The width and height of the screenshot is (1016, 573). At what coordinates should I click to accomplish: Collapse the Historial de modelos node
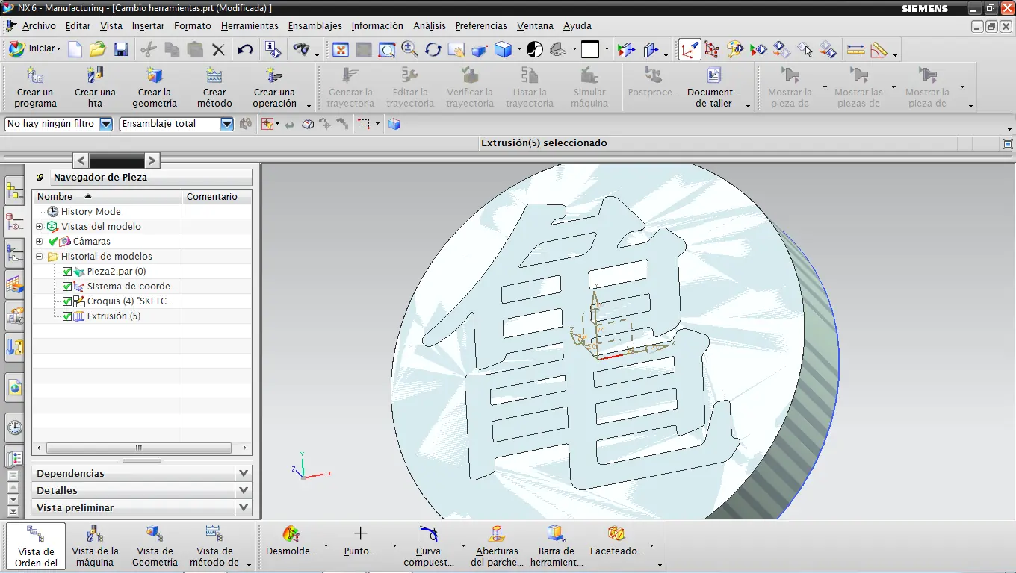[x=40, y=257]
